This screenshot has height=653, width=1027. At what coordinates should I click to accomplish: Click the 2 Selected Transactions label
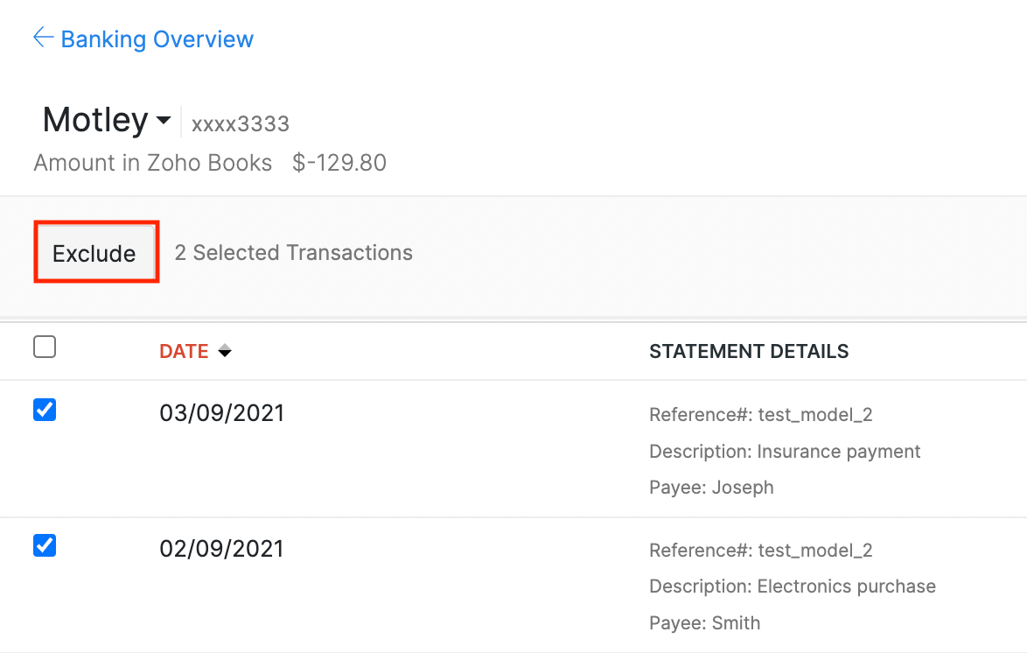tap(293, 252)
